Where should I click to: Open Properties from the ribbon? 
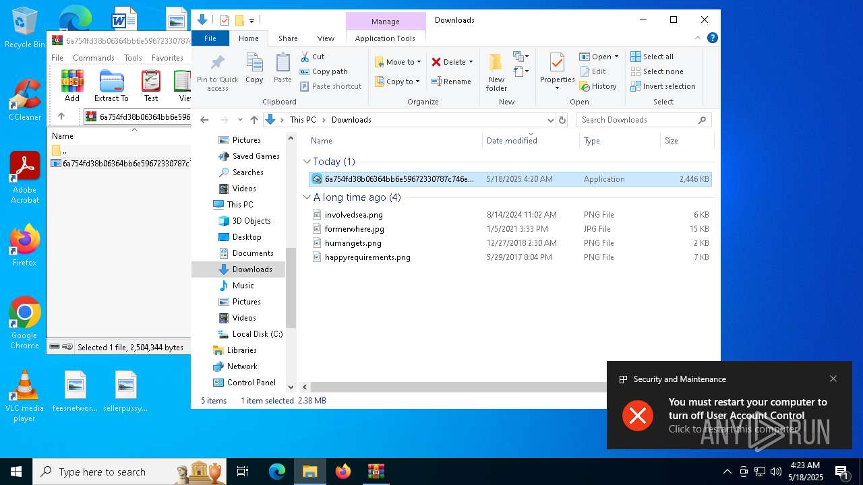click(x=557, y=71)
